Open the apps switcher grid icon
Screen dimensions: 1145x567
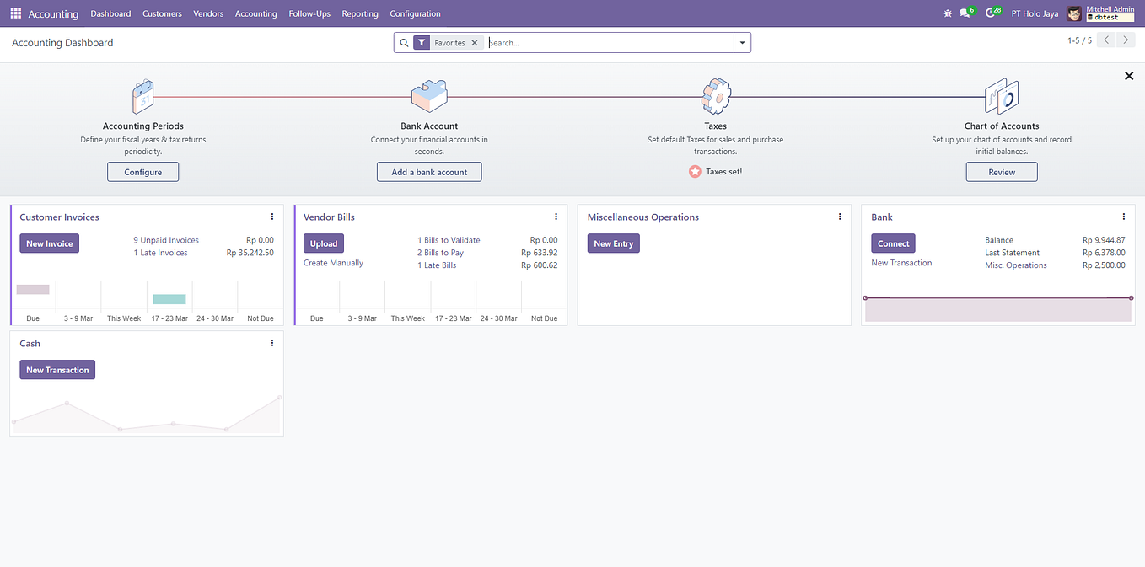point(15,13)
